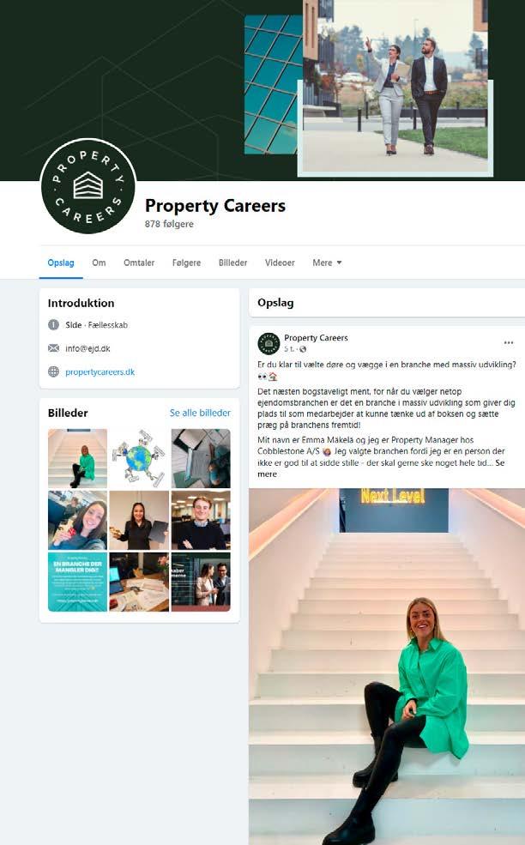Click the envelope icon next to info@ejd.dk
The height and width of the screenshot is (845, 525).
coord(53,348)
